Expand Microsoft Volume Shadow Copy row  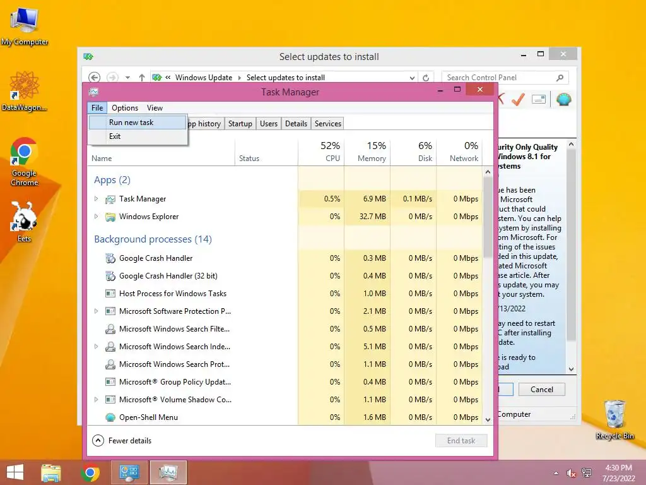[x=97, y=400]
